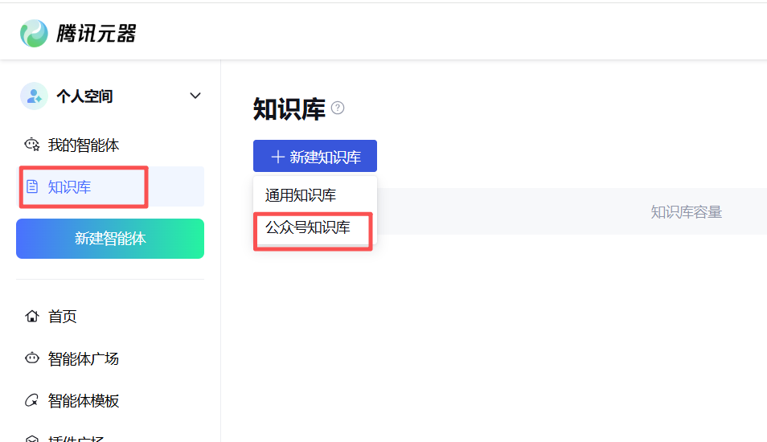Click the 腾讯元器 brand text
Screen dimensions: 767x442
coord(96,33)
